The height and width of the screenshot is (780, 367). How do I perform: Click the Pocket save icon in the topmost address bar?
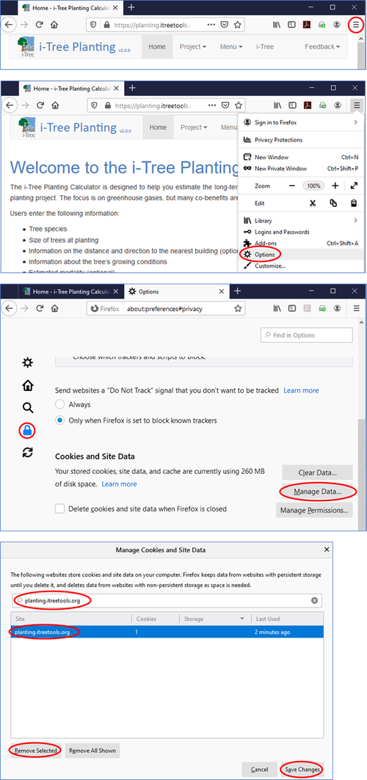[x=225, y=24]
